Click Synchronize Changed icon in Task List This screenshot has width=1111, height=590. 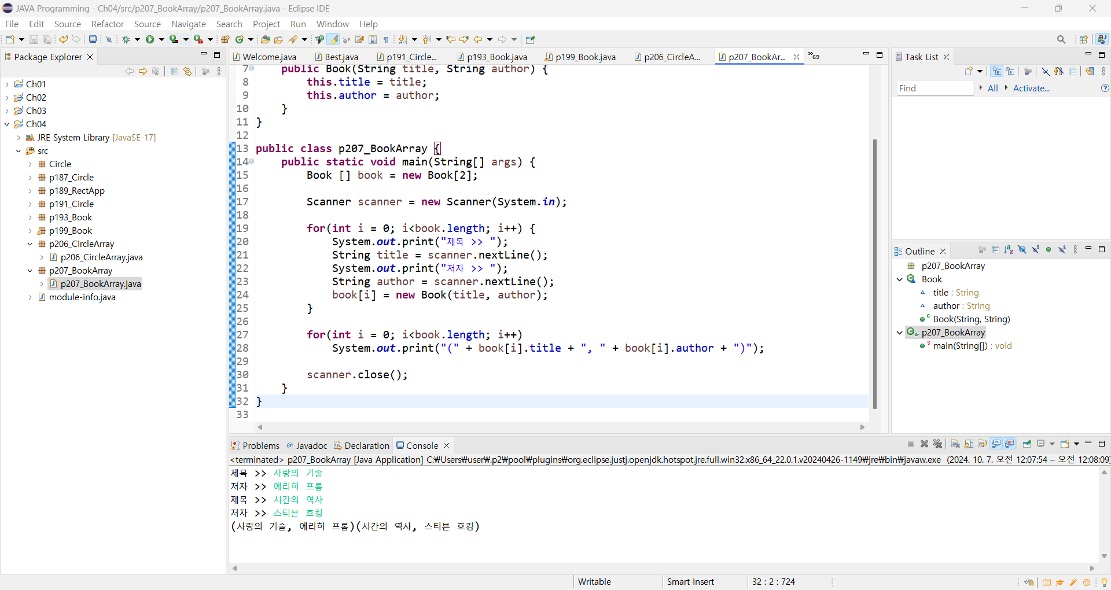[x=1090, y=71]
